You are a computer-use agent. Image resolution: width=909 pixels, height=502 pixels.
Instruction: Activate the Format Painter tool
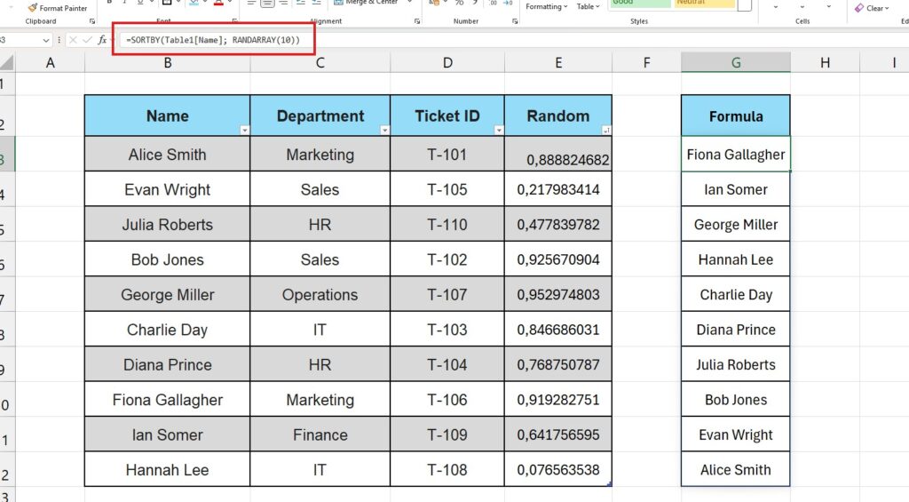coord(57,7)
